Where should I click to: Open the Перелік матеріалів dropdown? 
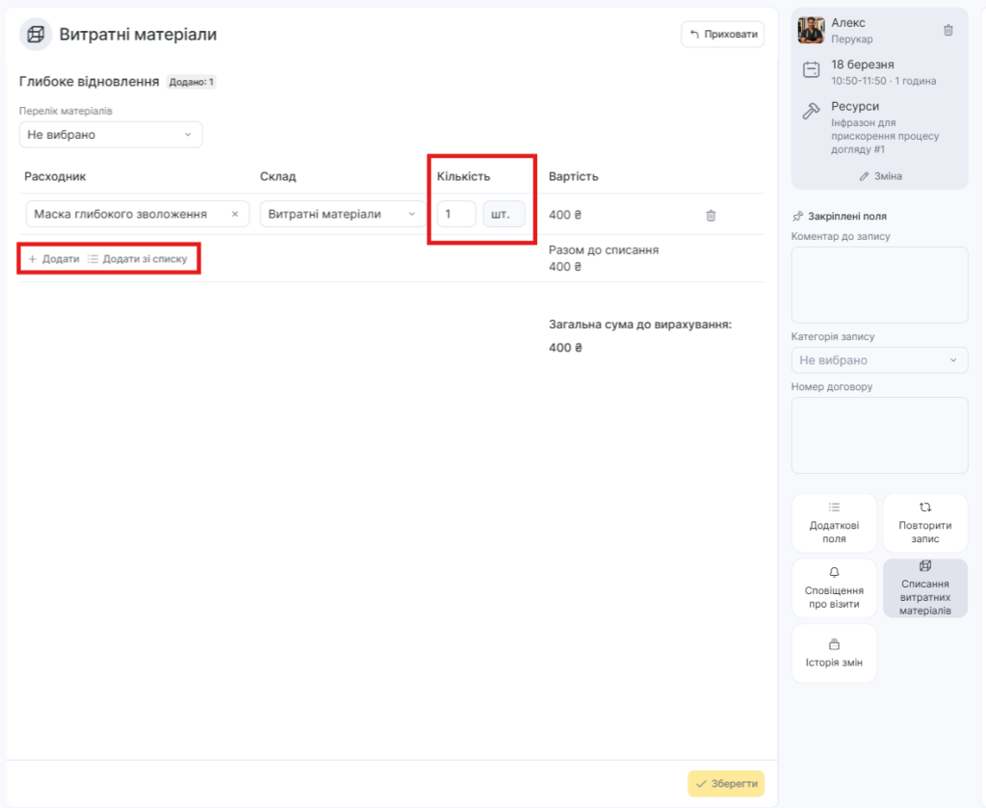[x=111, y=135]
